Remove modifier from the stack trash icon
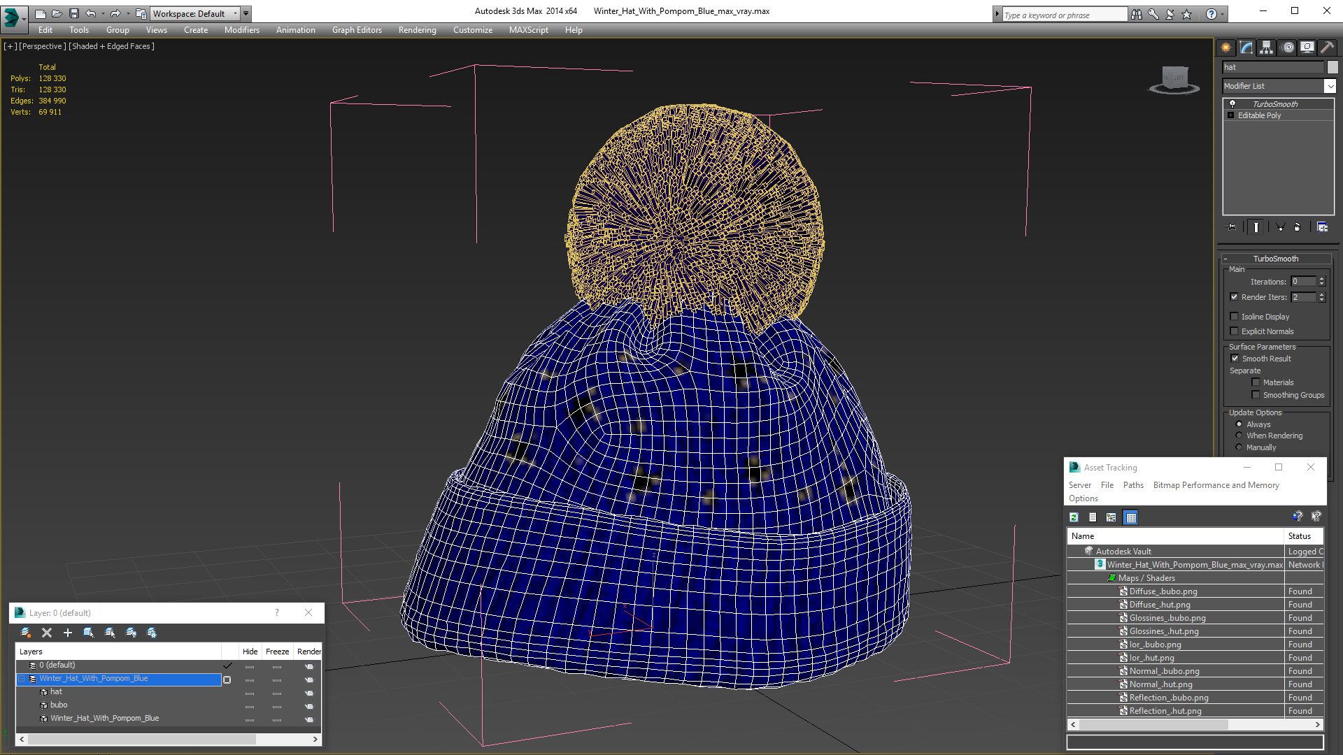The width and height of the screenshot is (1343, 755). point(1298,227)
